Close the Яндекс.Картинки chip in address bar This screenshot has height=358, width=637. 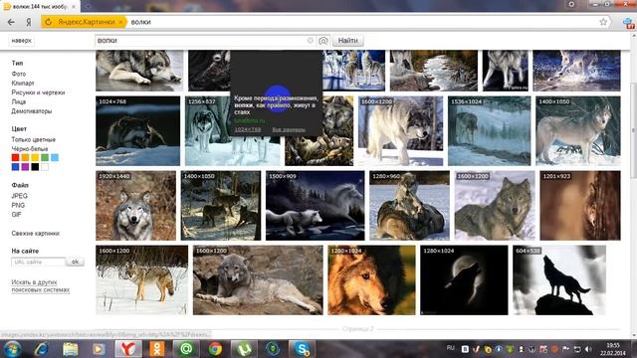pos(120,22)
